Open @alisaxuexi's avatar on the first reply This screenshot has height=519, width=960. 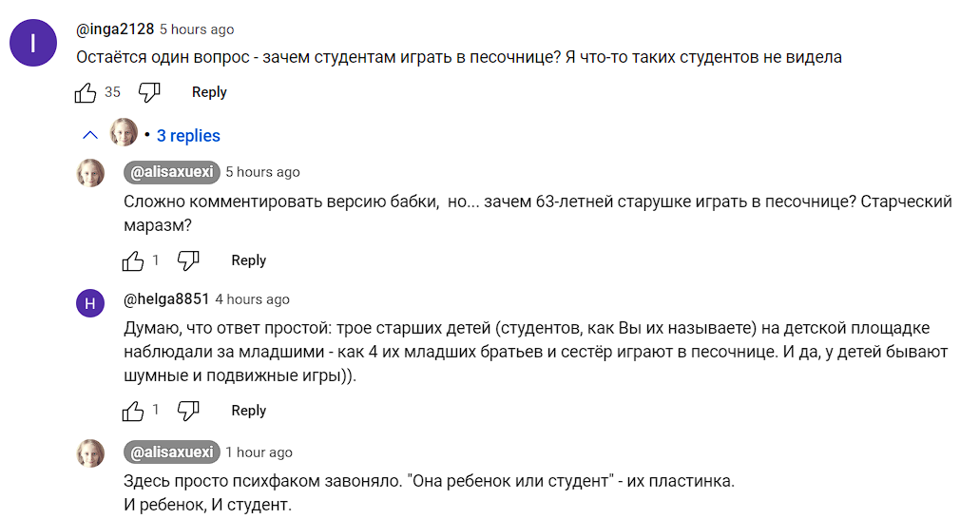(x=90, y=173)
